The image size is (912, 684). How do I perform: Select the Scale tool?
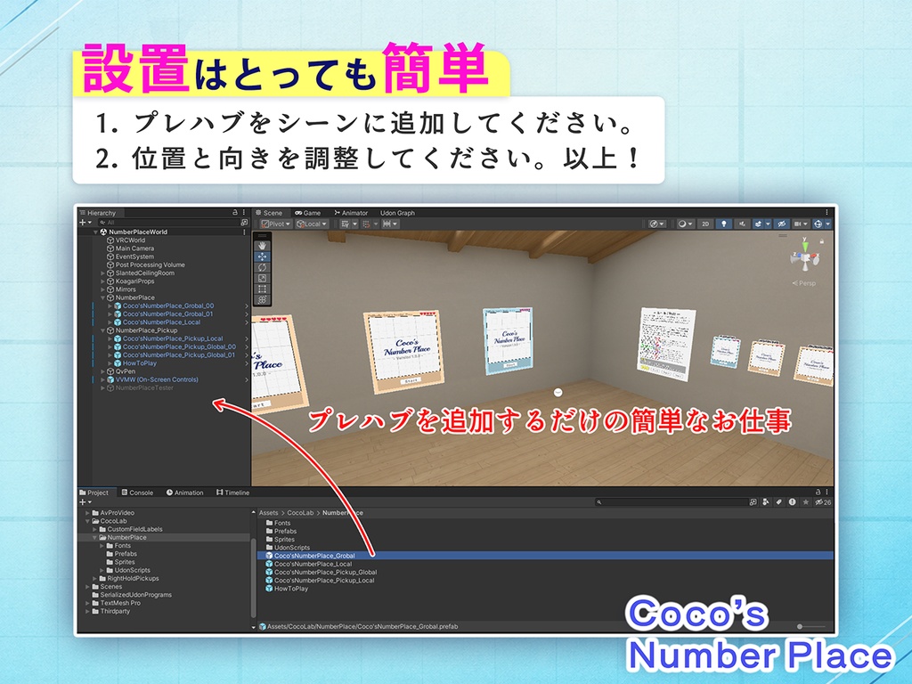(263, 278)
